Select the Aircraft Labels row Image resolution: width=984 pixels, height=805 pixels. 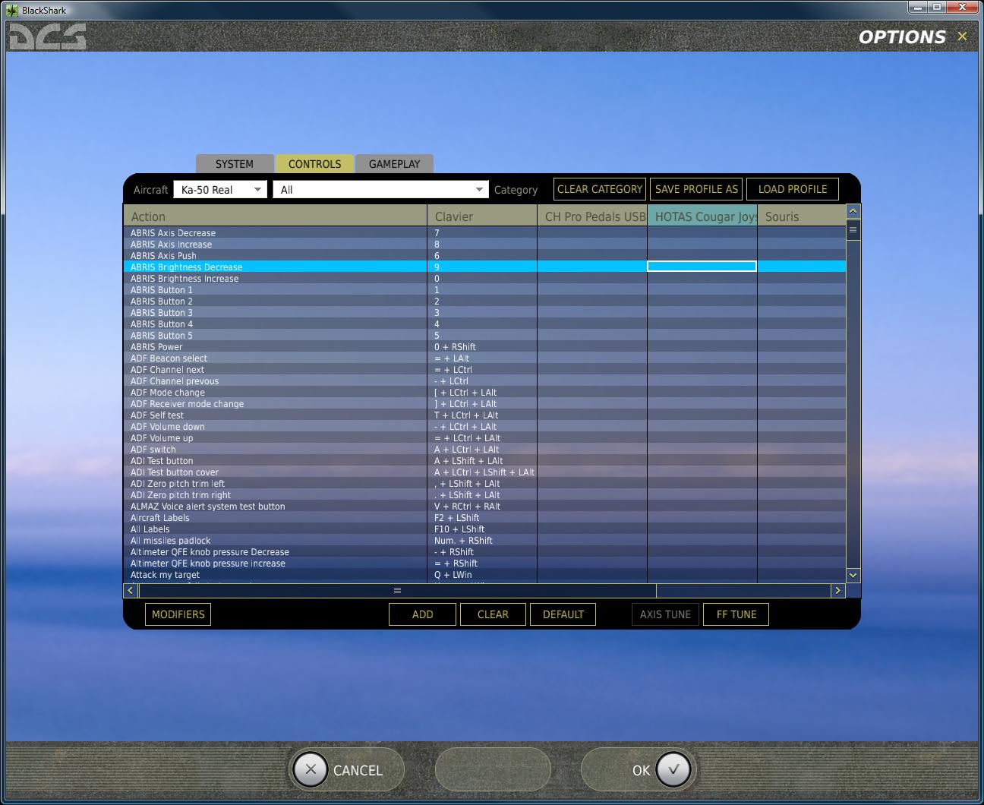[x=484, y=518]
